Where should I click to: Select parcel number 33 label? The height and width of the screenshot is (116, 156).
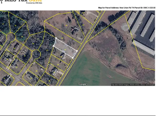[x=22, y=37]
